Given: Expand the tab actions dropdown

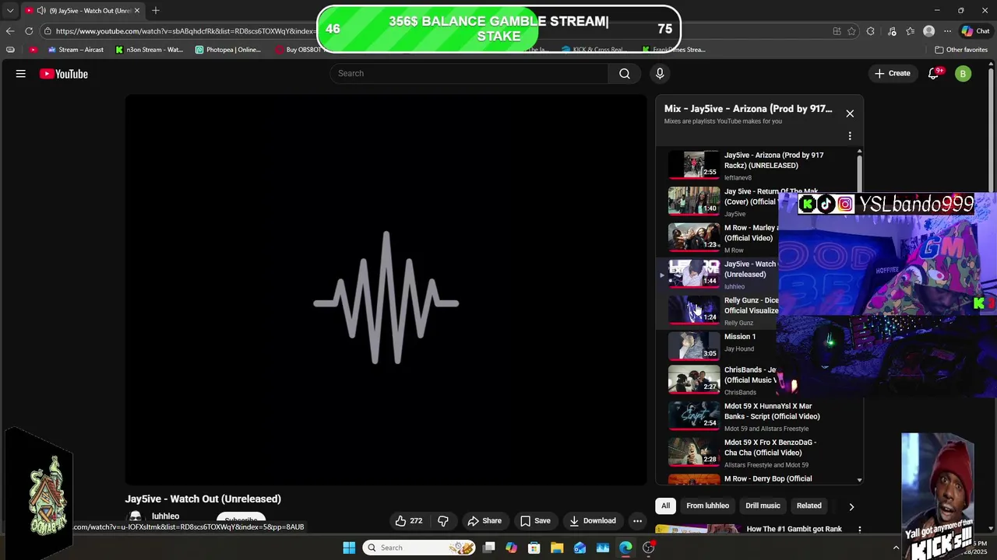Looking at the screenshot, I should point(10,11).
